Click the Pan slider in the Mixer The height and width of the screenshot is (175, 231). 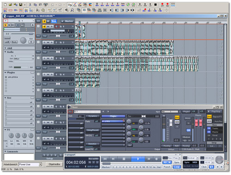[x=144, y=116]
